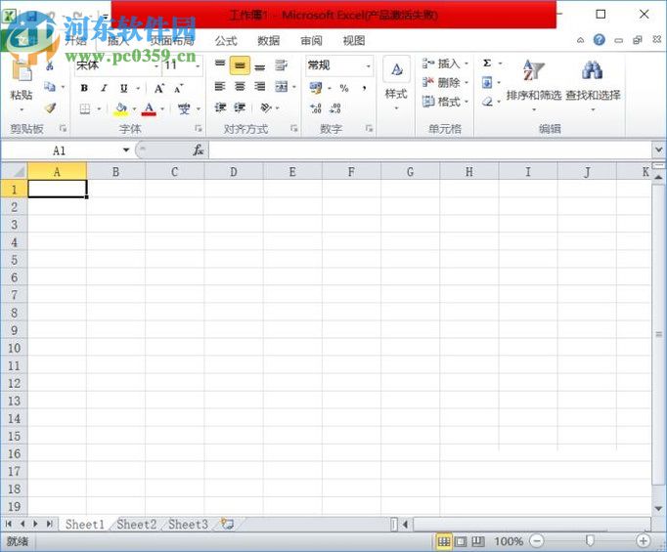Image resolution: width=667 pixels, height=552 pixels.
Task: Toggle bold formatting
Action: (x=84, y=88)
